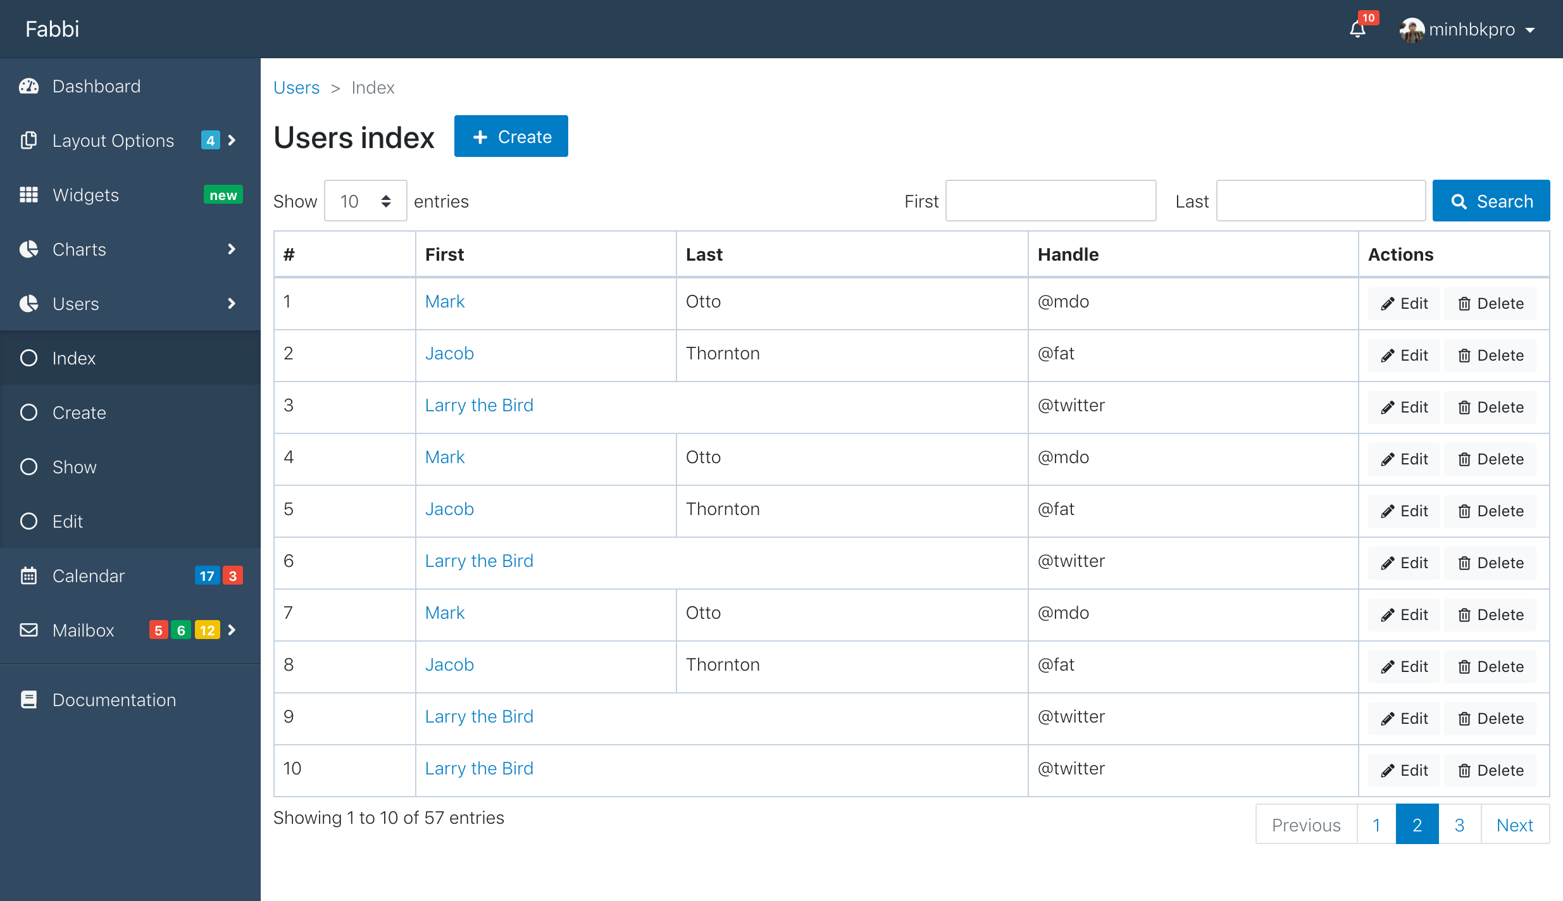1563x901 pixels.
Task: Click the Dashboard gauge icon
Action: [29, 86]
